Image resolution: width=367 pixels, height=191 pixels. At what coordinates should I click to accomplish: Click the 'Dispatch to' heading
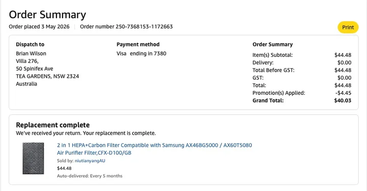point(30,44)
